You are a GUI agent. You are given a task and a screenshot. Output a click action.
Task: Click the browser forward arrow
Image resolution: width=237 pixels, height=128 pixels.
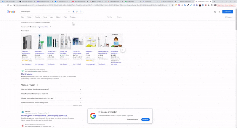tap(5, 5)
